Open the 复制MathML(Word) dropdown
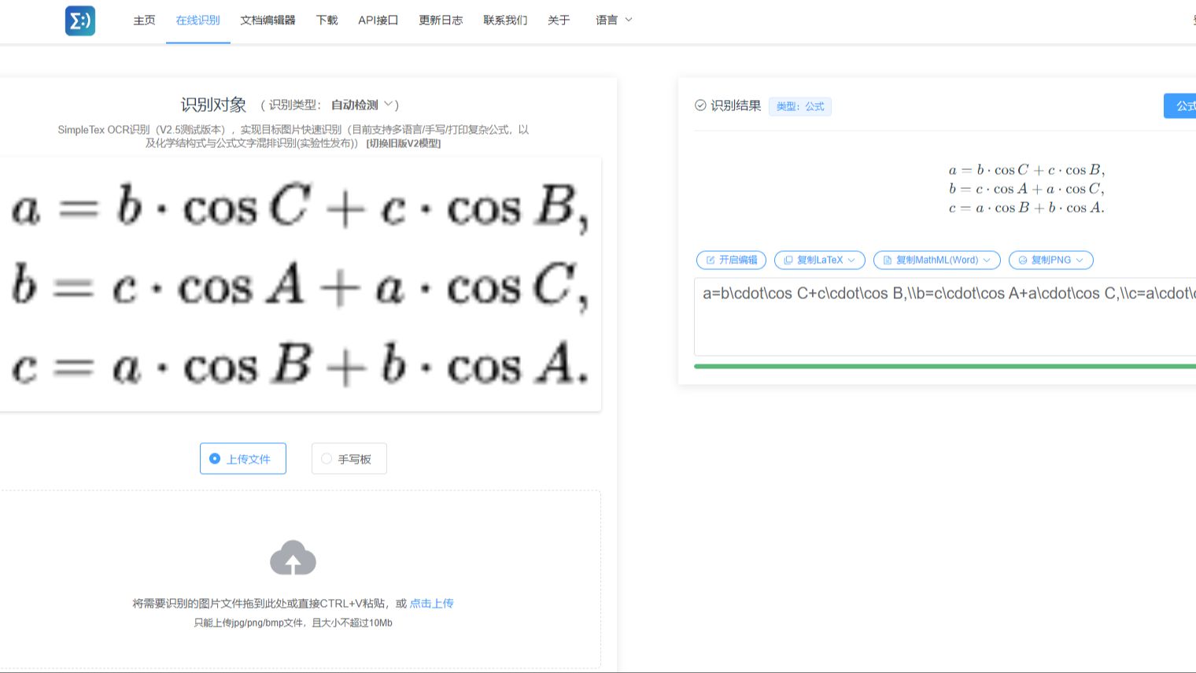This screenshot has height=673, width=1196. pyautogui.click(x=937, y=260)
